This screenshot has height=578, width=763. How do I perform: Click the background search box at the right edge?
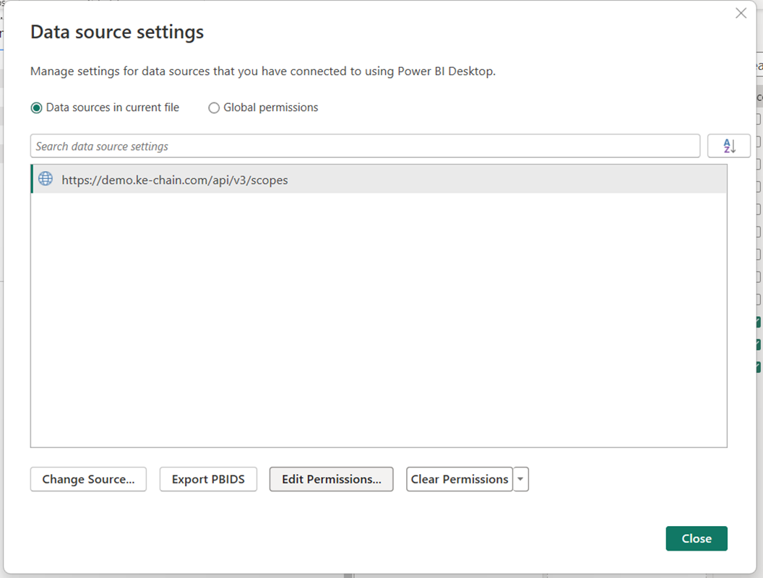[758, 66]
